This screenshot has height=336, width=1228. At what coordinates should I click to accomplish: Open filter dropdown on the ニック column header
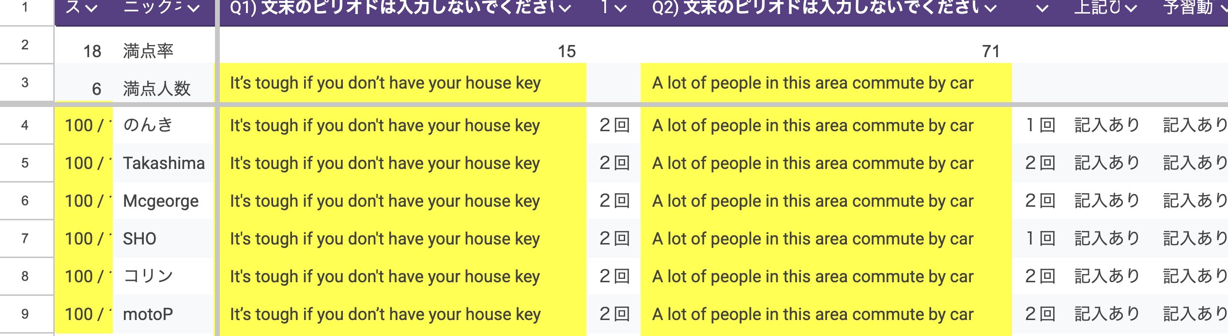pos(193,8)
